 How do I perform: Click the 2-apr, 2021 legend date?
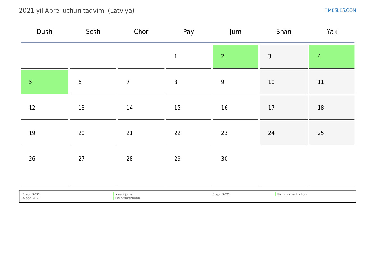point(31,194)
